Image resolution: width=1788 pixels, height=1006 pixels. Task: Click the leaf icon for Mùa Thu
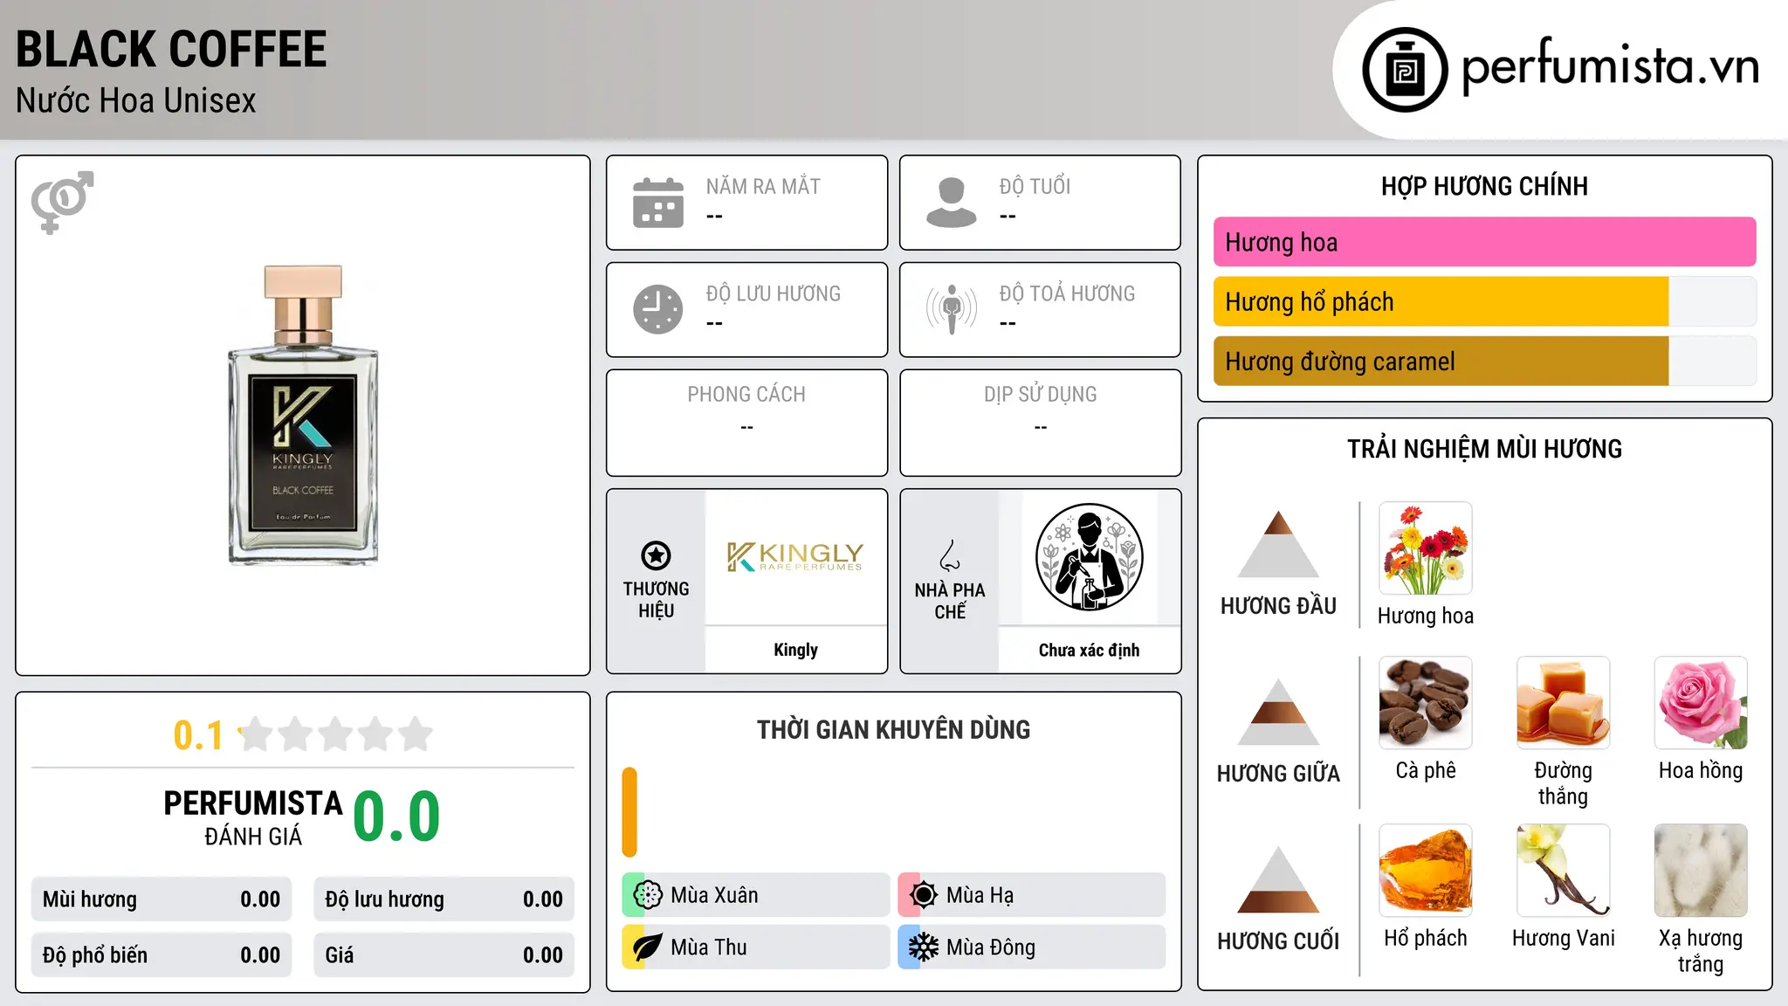point(648,947)
